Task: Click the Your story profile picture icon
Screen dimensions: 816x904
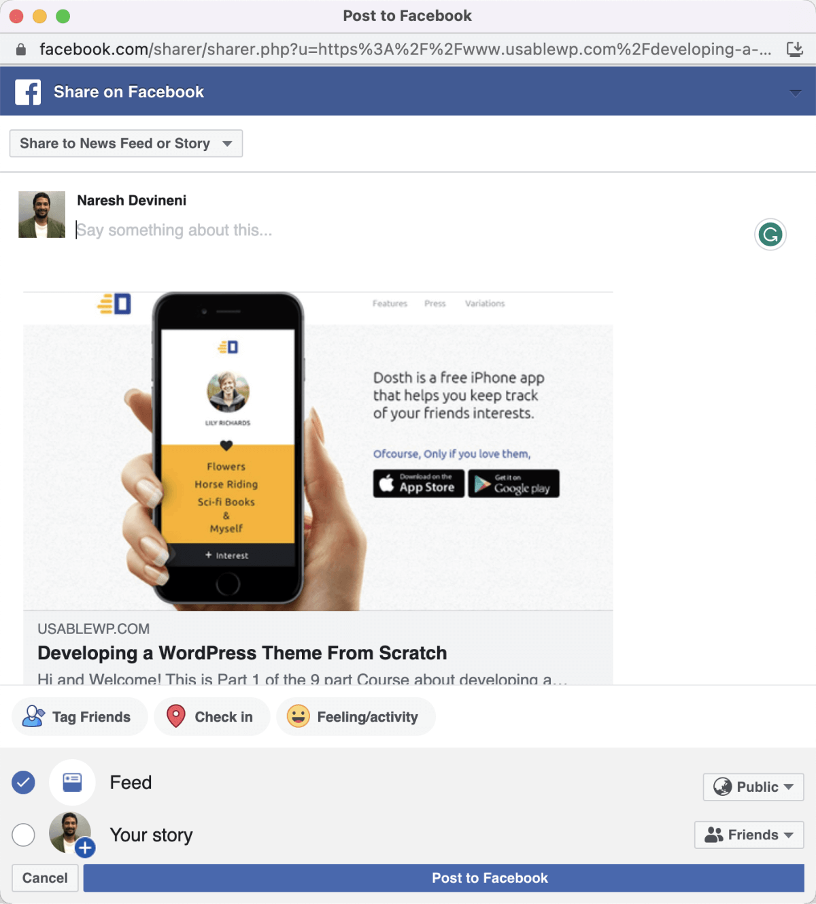Action: 71,834
